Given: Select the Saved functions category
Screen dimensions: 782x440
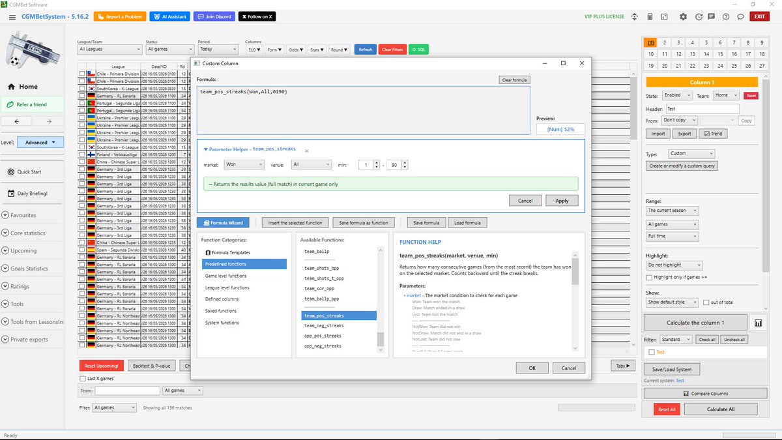Looking at the screenshot, I should (221, 311).
